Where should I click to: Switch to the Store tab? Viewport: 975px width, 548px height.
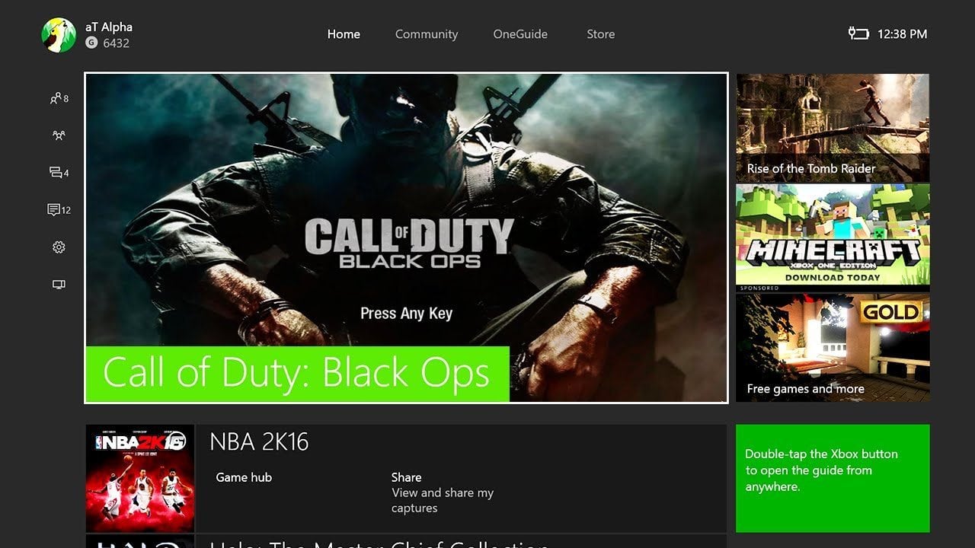click(x=600, y=34)
